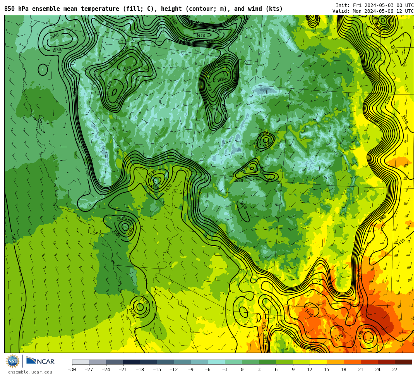Click the positive 15 colorbar tick label
418x377 pixels.
point(327,370)
